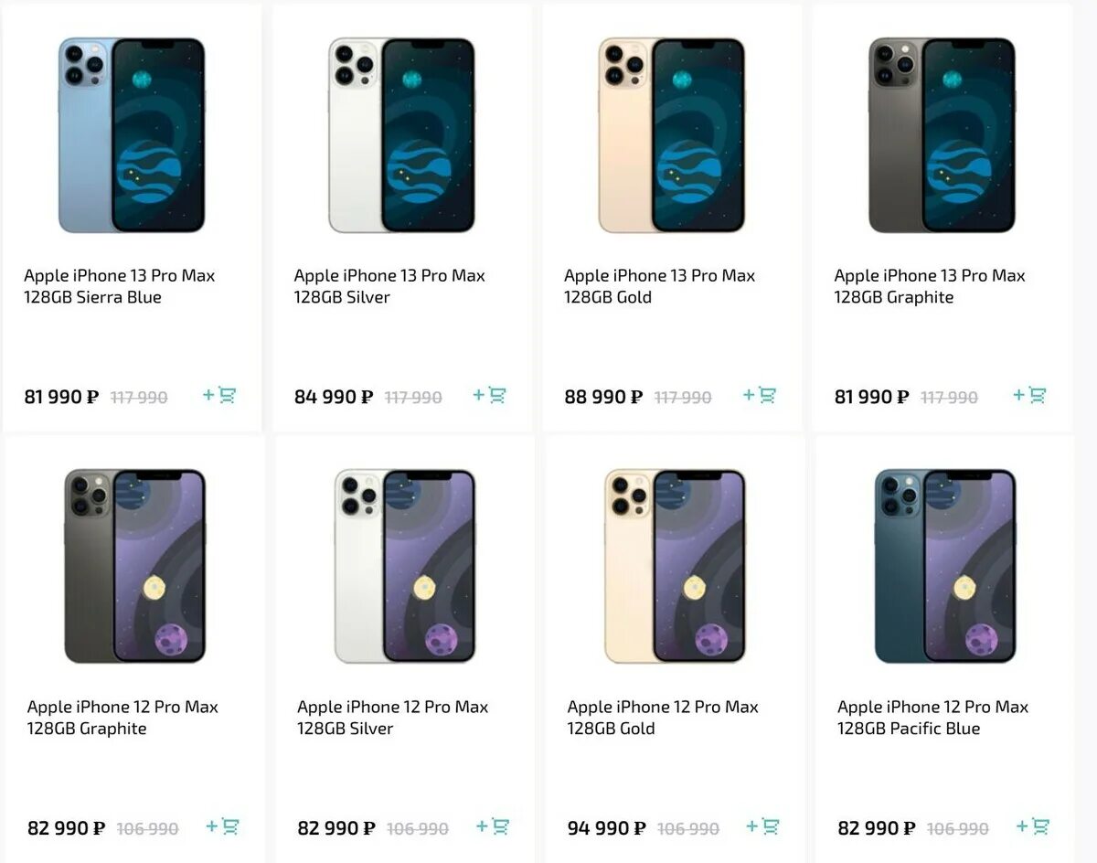Image resolution: width=1097 pixels, height=863 pixels.
Task: Open iPhone 13 Pro Max Sierra Blue title link
Action: [x=120, y=286]
